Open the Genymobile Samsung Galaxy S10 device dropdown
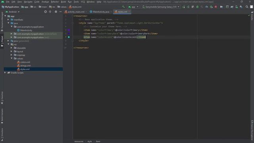The height and width of the screenshot is (143, 254). click(x=161, y=7)
